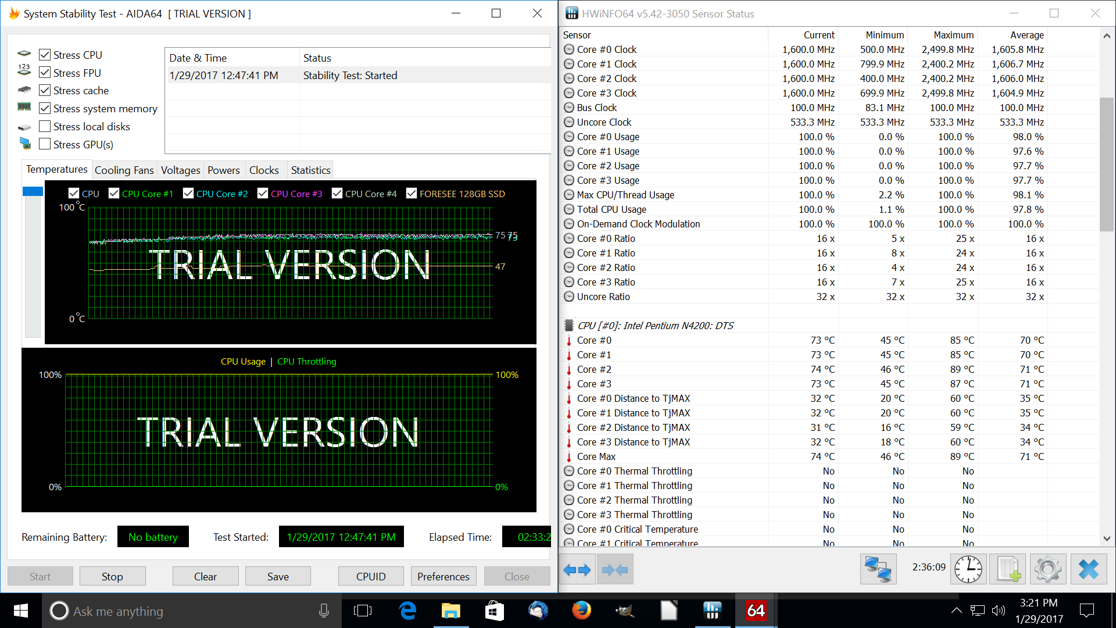The width and height of the screenshot is (1116, 628).
Task: Open Windows Start menu
Action: pos(21,611)
